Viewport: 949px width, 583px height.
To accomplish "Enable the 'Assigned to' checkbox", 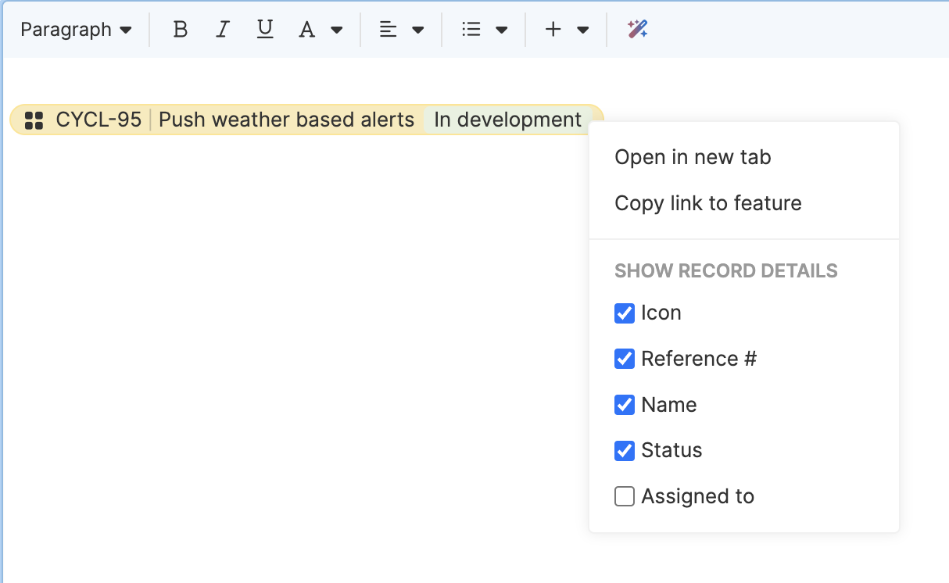I will [x=625, y=496].
